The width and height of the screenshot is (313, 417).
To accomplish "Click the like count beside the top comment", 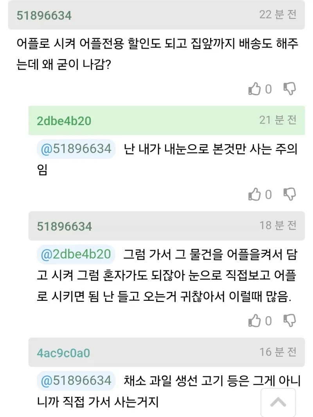I will [x=268, y=89].
